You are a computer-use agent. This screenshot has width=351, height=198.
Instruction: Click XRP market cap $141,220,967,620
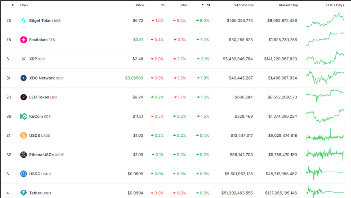(280, 59)
